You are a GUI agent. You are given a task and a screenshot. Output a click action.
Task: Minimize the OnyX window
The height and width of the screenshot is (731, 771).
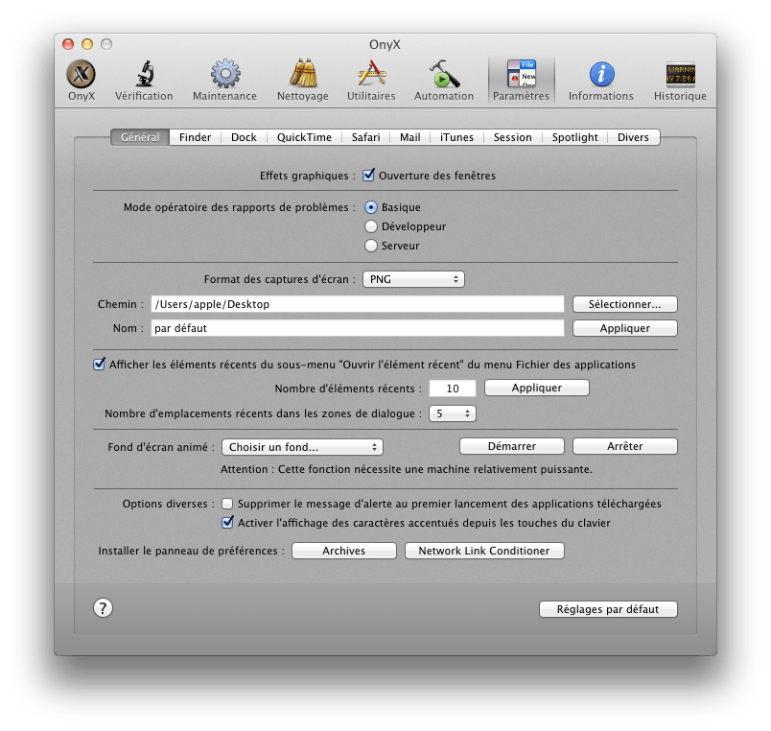(87, 44)
